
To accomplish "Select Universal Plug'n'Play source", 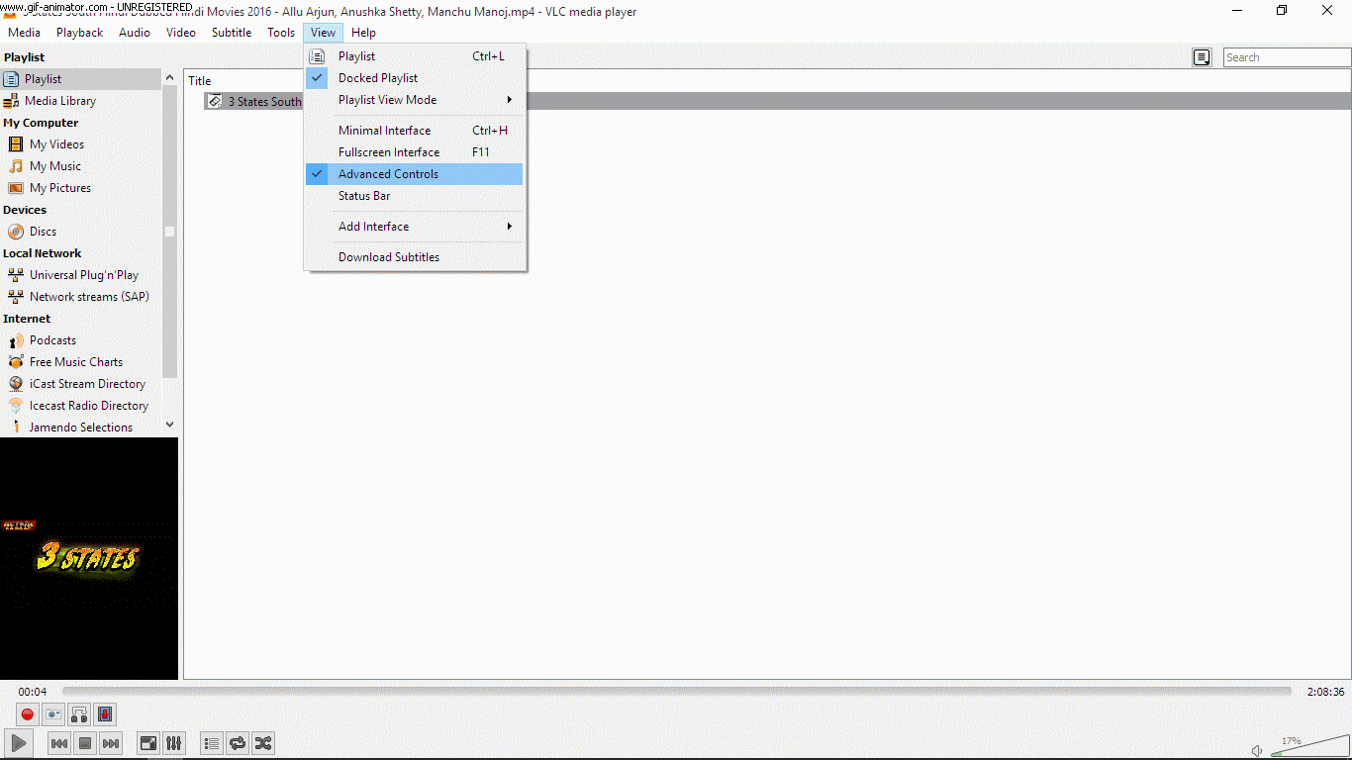I will pyautogui.click(x=81, y=275).
